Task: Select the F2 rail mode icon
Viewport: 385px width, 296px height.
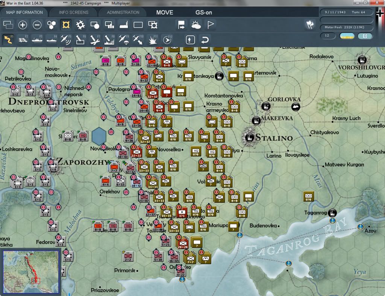Action: (23, 39)
